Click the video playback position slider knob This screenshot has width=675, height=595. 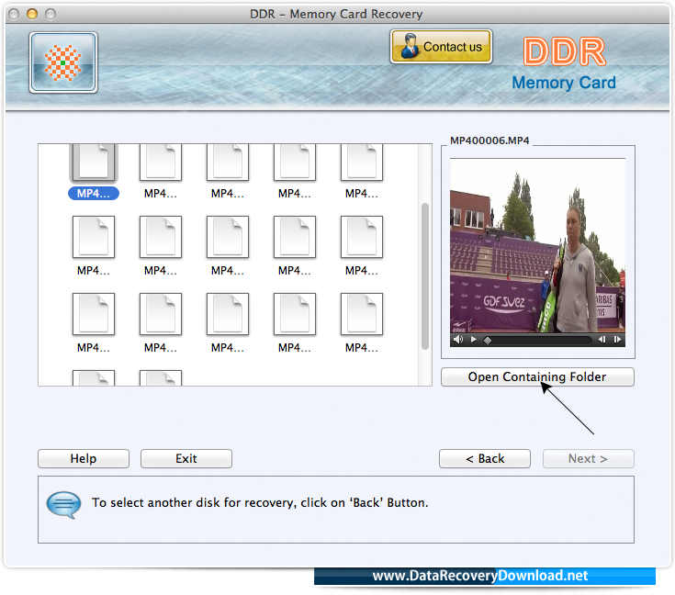[488, 340]
